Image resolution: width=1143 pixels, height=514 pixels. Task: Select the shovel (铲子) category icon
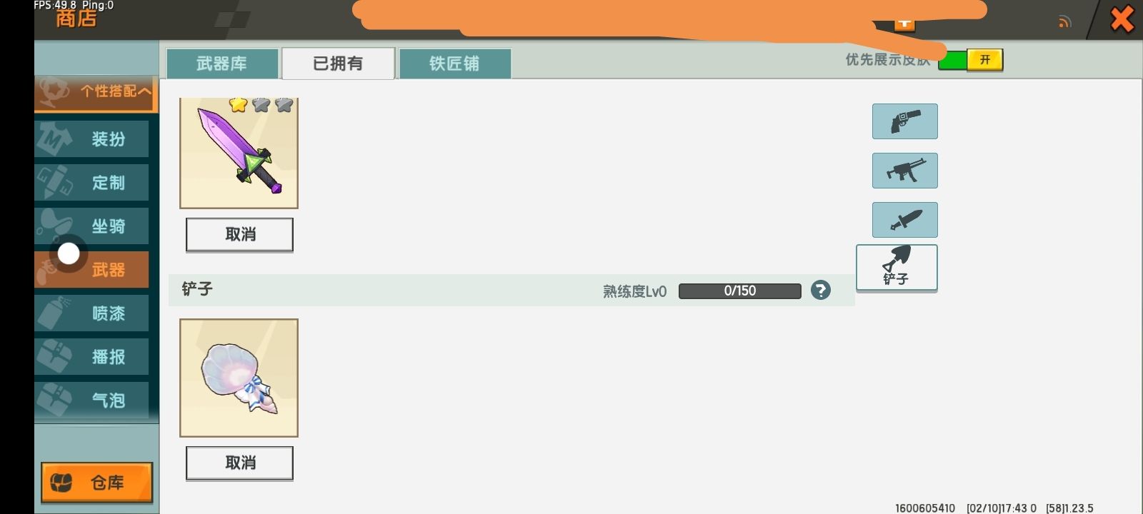[x=897, y=268]
